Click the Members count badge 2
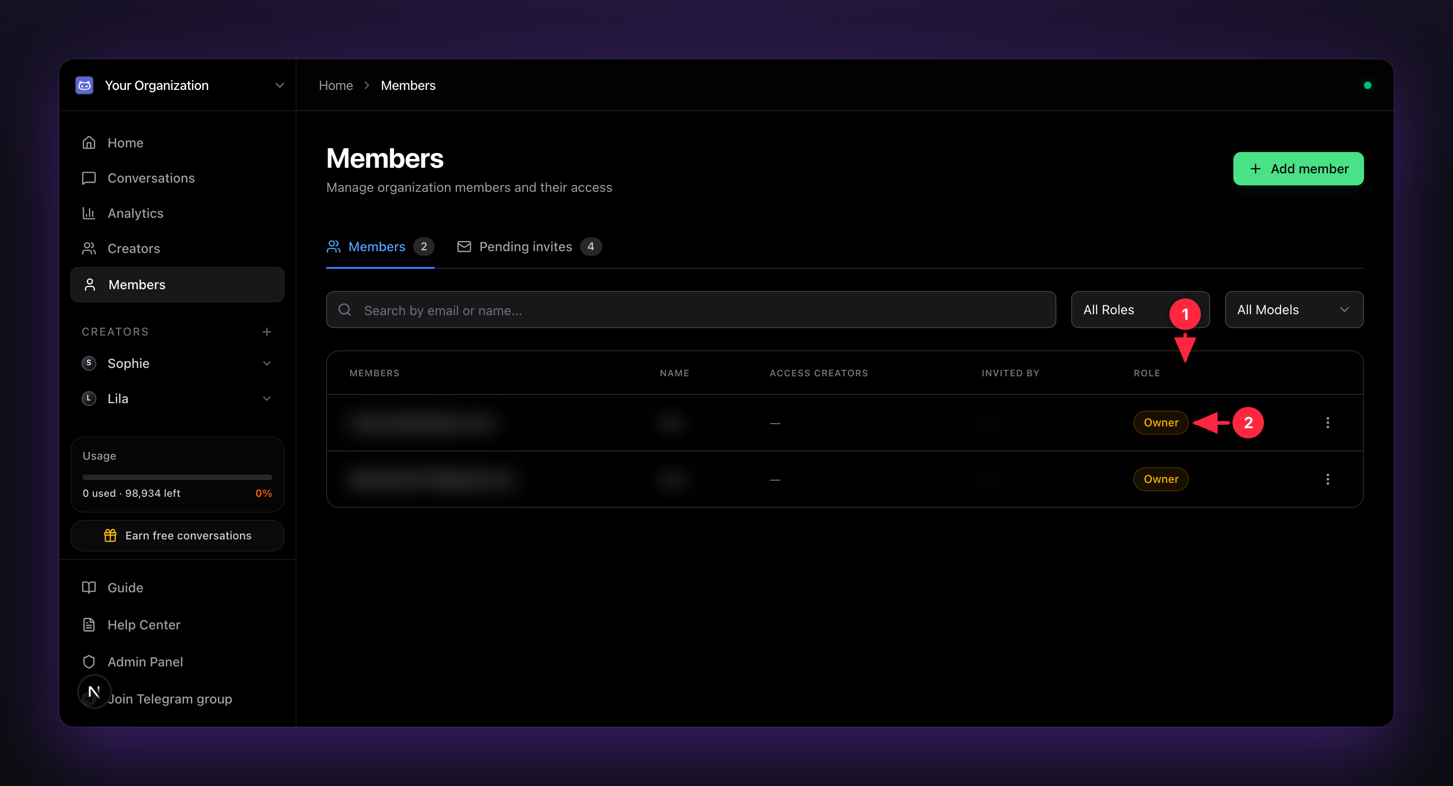Image resolution: width=1453 pixels, height=786 pixels. (x=423, y=247)
